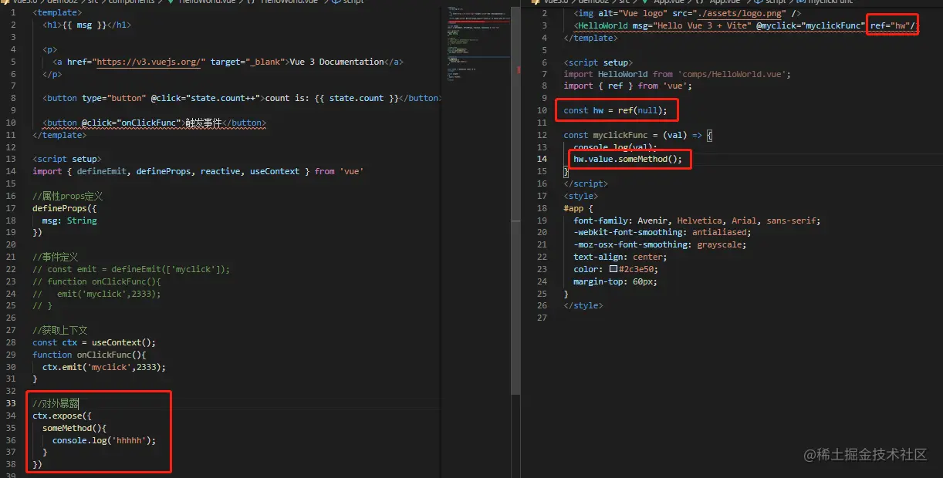The height and width of the screenshot is (478, 943).
Task: Click the '//事件定义' comment
Action: [55, 257]
